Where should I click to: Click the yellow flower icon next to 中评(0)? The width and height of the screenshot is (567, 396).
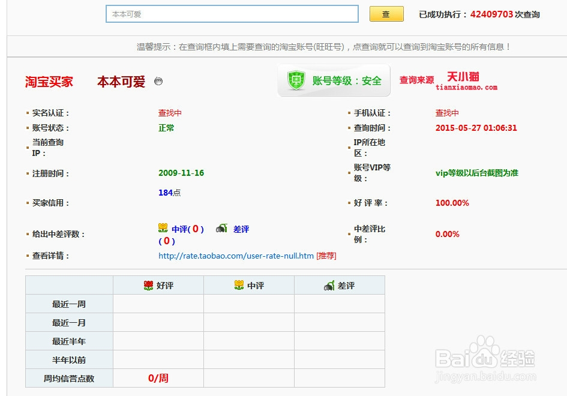(163, 228)
